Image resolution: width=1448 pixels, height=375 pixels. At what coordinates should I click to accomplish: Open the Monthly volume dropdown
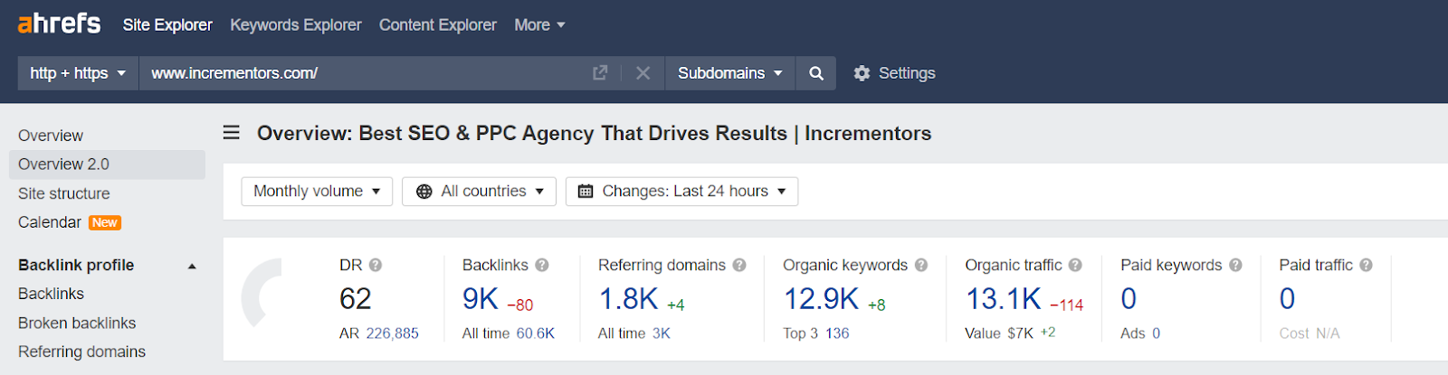point(317,192)
